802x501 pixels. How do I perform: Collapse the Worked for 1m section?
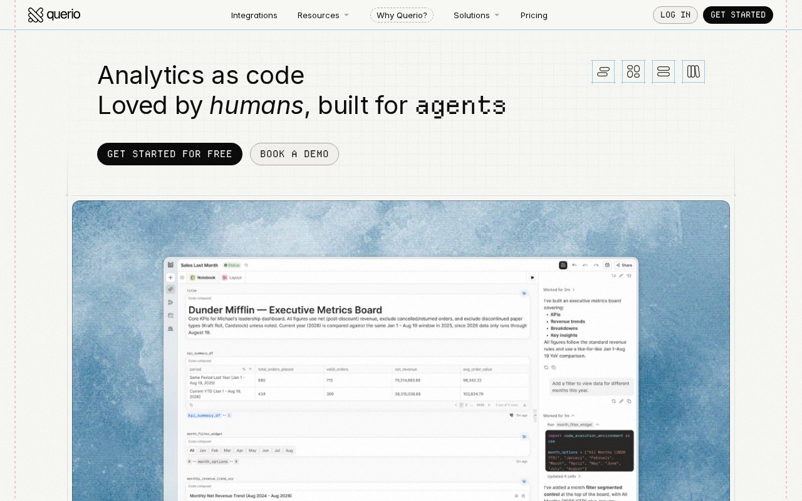coord(559,416)
